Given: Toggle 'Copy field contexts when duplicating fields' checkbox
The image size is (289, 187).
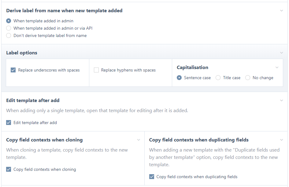Looking at the screenshot, I should pyautogui.click(x=151, y=177).
